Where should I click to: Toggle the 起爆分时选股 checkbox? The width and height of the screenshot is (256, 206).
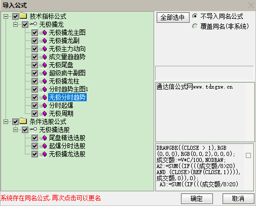pos(34,146)
